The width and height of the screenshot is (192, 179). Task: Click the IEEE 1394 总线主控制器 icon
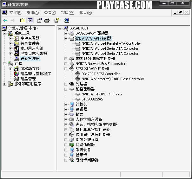[x=72, y=59]
